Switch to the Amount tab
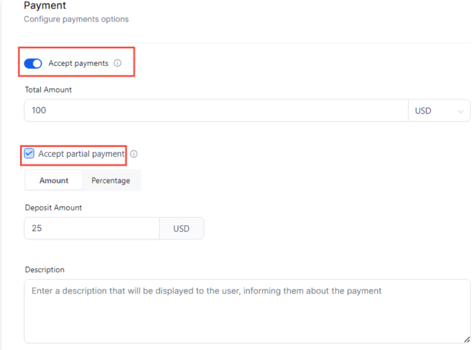The image size is (474, 350). point(54,180)
